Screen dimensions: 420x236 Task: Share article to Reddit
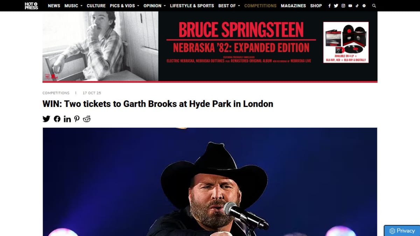click(87, 119)
